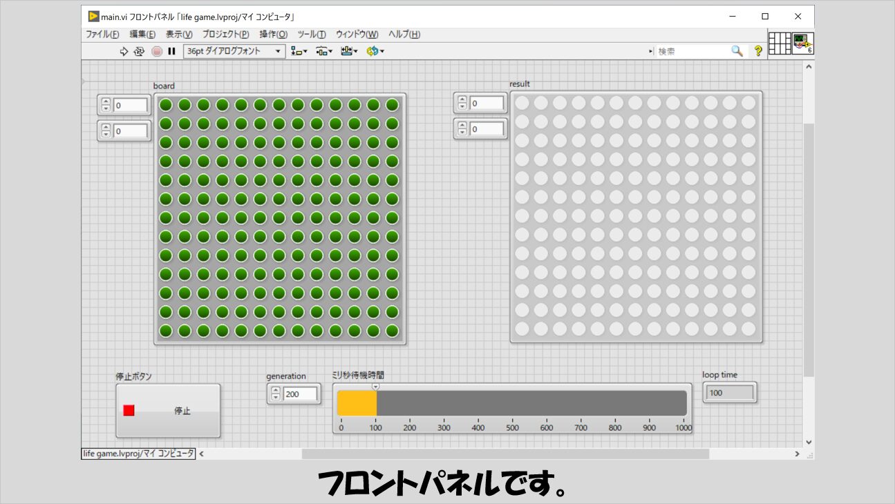This screenshot has width=895, height=504.
Task: Click the ミリ秒待機時間 slider thumb pointer
Action: (x=376, y=387)
